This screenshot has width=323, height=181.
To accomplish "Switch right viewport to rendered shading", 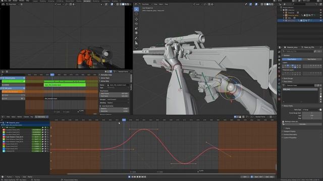I will point(273,4).
